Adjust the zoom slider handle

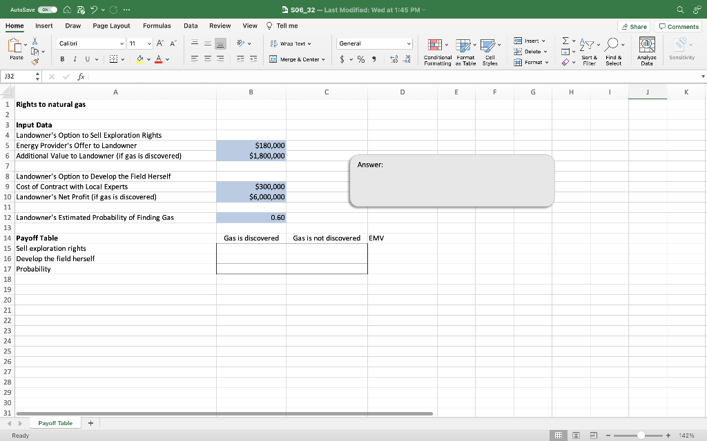click(x=641, y=435)
